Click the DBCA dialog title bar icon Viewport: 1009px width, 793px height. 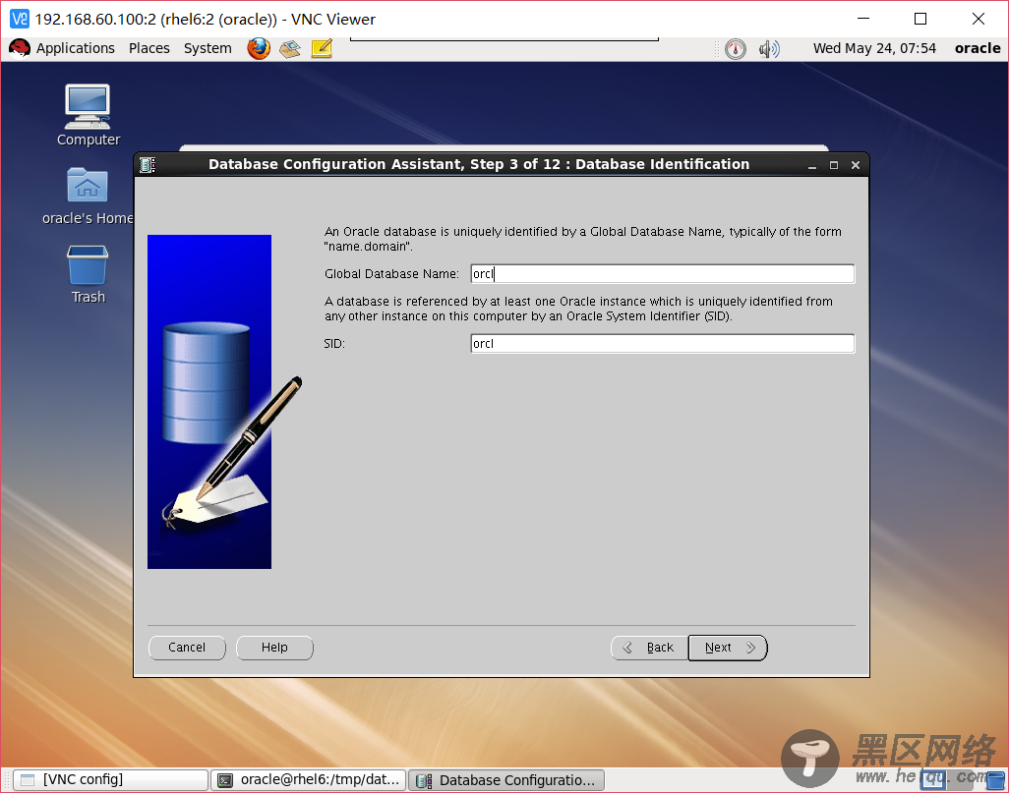click(148, 165)
